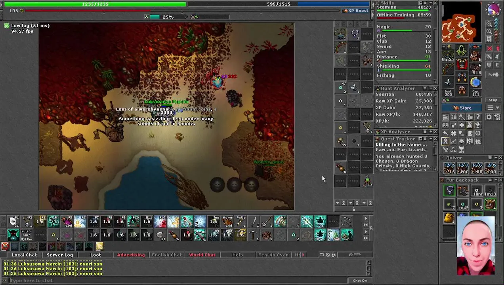Use the rope in the action bar
This screenshot has height=285, width=504.
tap(267, 235)
